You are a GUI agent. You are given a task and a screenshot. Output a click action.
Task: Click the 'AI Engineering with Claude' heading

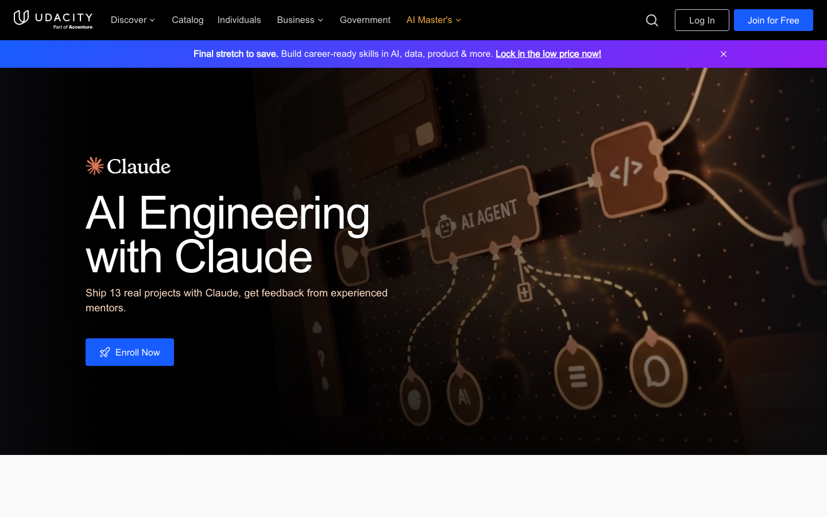(x=228, y=234)
